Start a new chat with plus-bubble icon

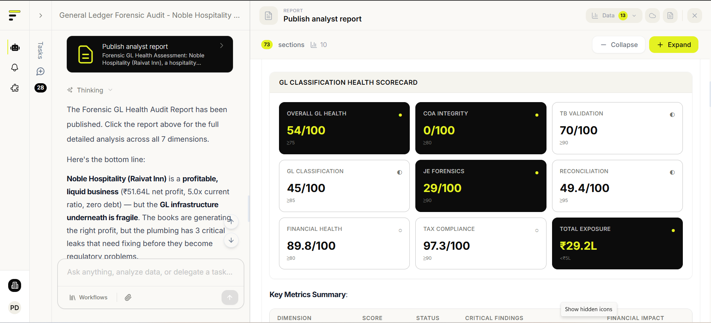click(x=40, y=71)
